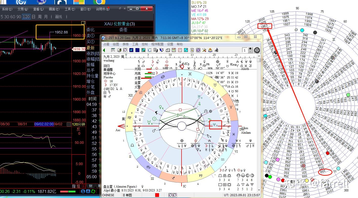Open the starry sky icon in ZET toolbar

[x=137, y=50]
